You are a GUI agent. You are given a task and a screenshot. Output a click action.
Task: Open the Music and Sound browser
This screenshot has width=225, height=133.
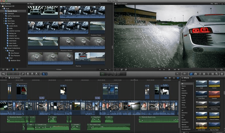[200, 74]
